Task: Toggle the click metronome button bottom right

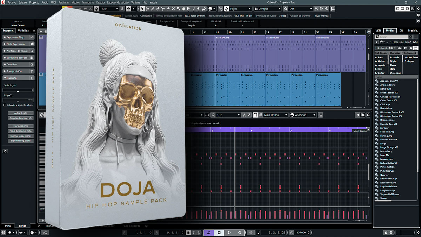Action: pyautogui.click(x=386, y=232)
